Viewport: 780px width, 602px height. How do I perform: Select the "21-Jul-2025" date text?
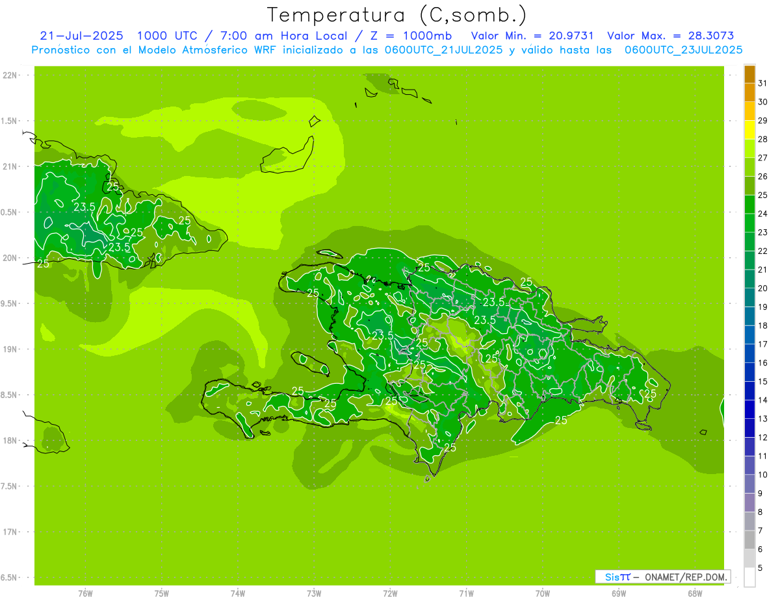coord(81,36)
